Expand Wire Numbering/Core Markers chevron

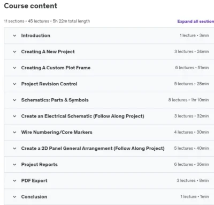[14, 132]
